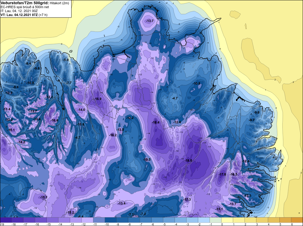Viewport: 303px width, 226px height.
Task: Click the -12 value on the color scale
Action: (84, 224)
